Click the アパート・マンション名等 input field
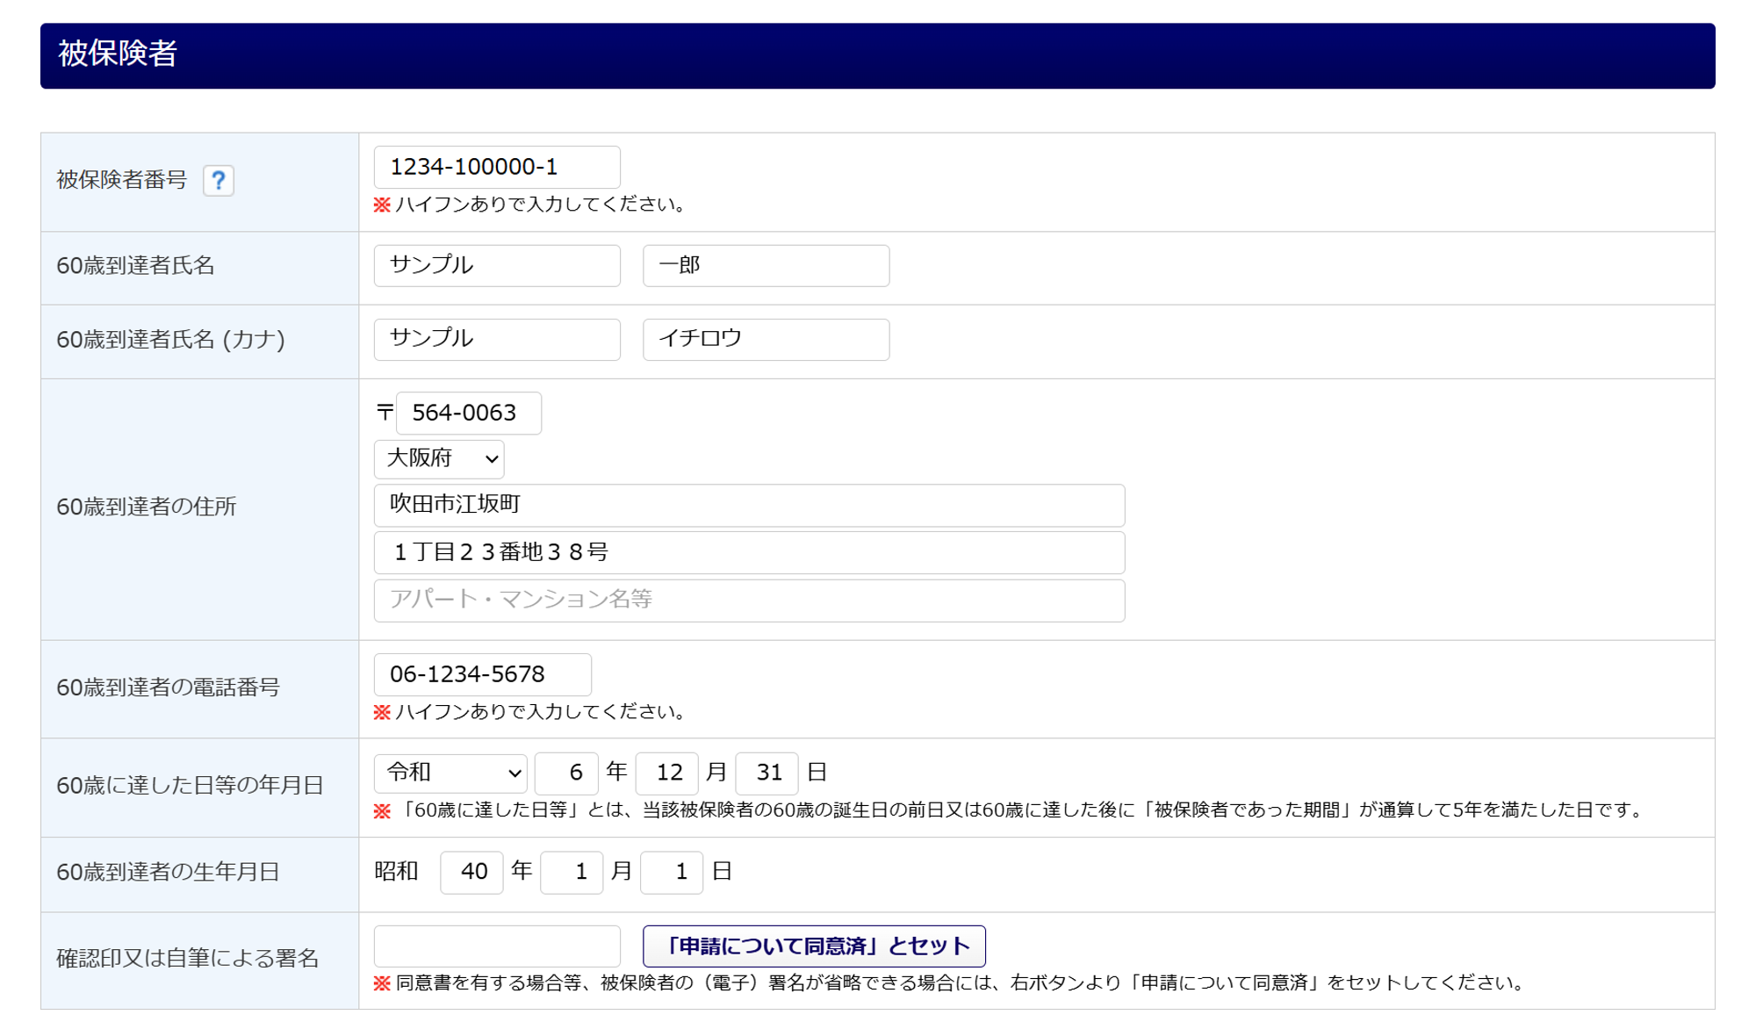 point(749,600)
